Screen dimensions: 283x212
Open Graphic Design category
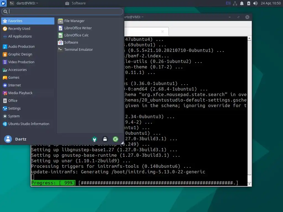[x=28, y=54]
